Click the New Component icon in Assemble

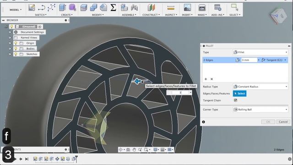(124, 8)
